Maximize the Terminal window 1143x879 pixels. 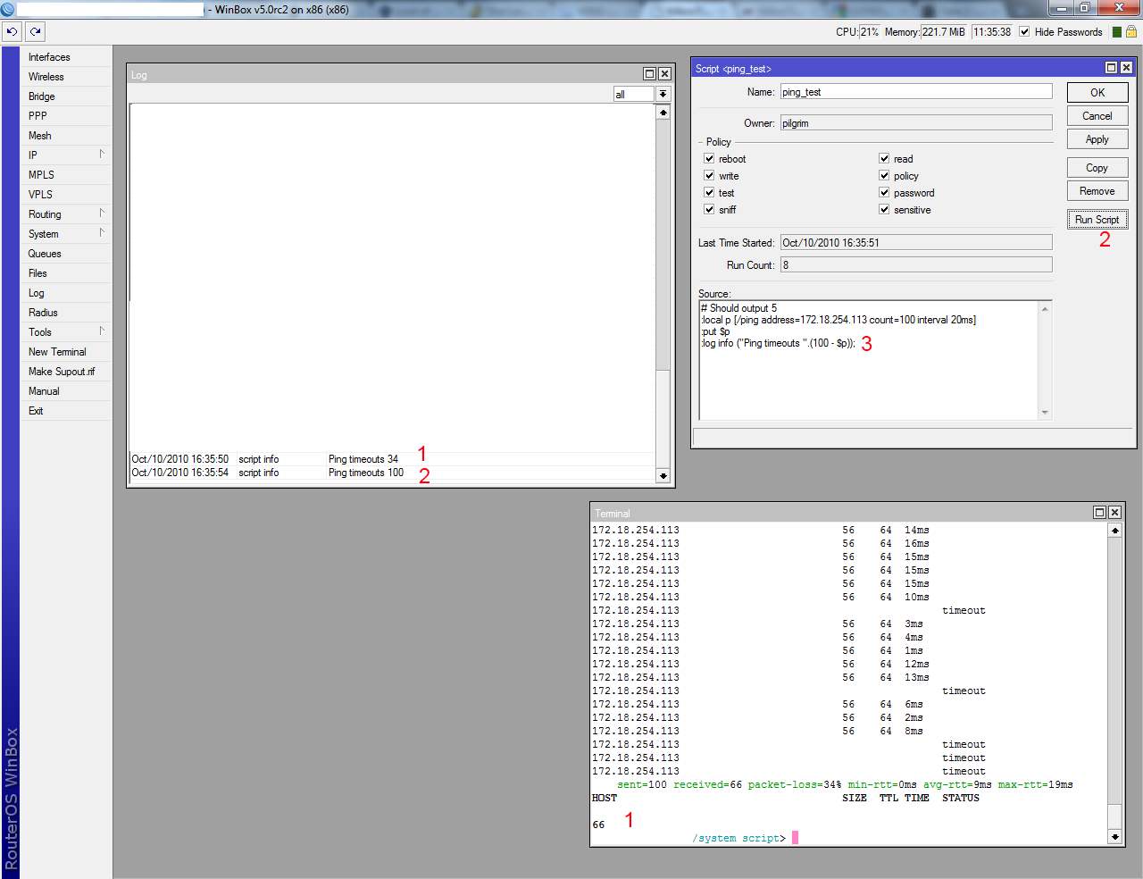tap(1099, 512)
